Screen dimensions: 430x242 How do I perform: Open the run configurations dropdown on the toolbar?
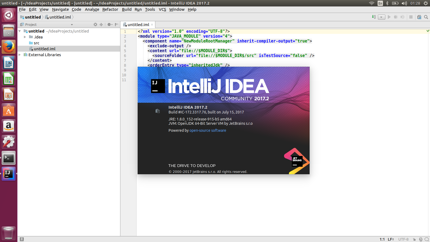click(x=381, y=17)
